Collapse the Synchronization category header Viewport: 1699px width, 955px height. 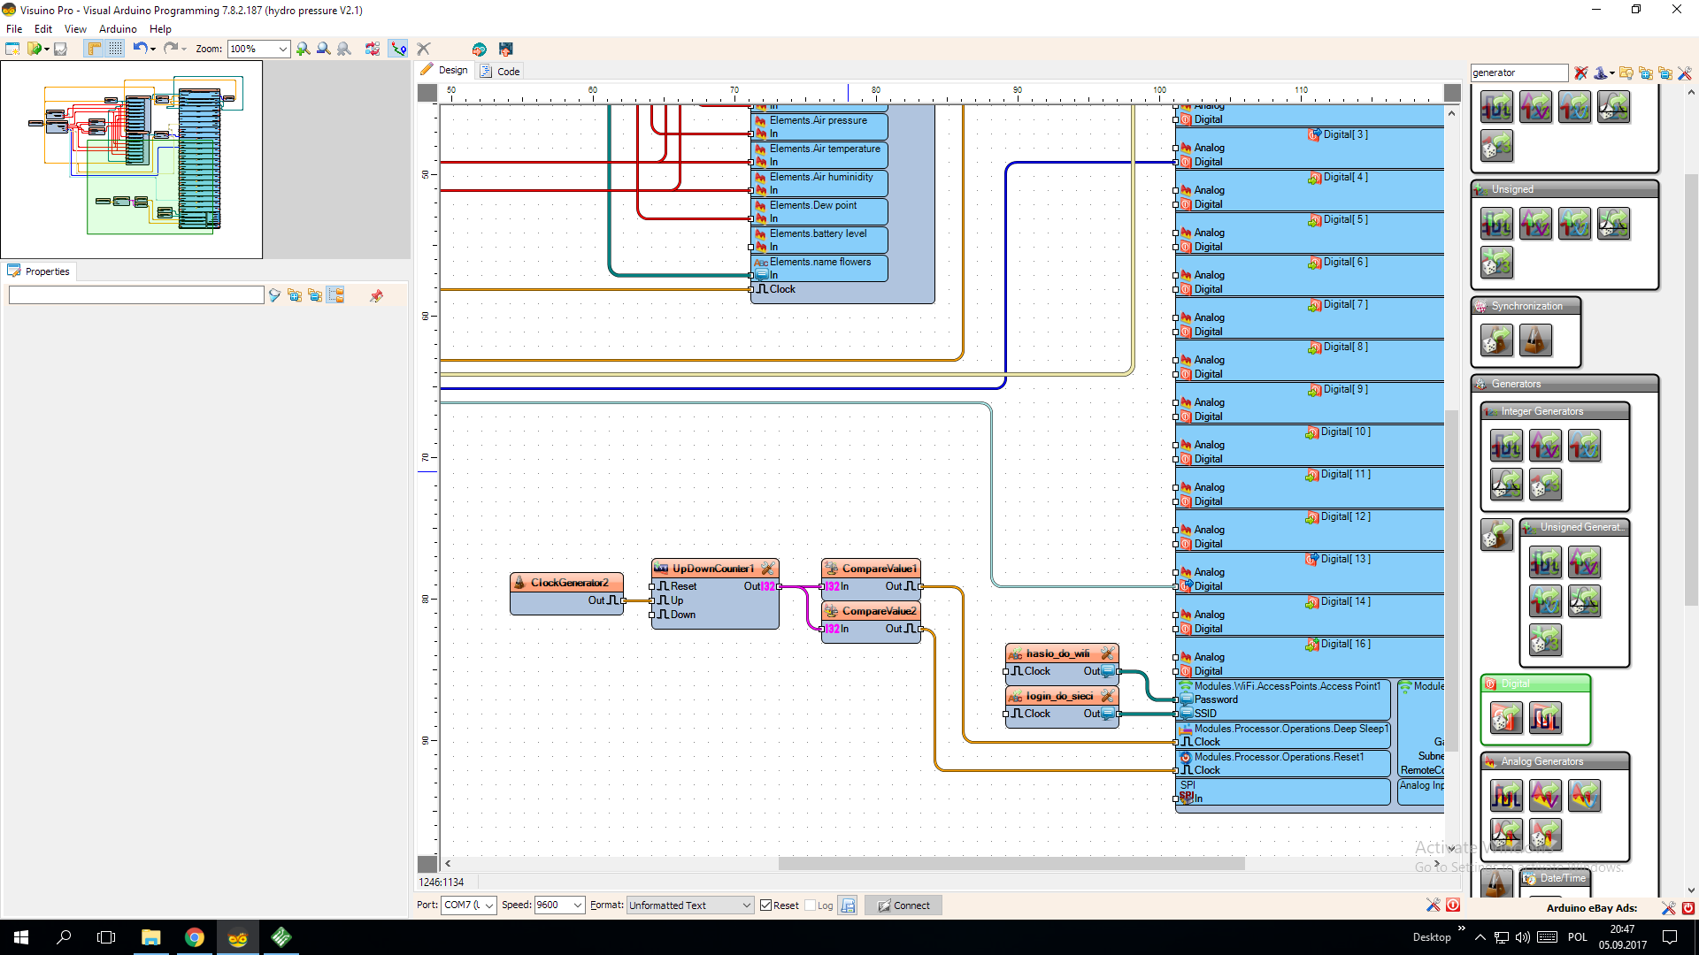point(1526,306)
